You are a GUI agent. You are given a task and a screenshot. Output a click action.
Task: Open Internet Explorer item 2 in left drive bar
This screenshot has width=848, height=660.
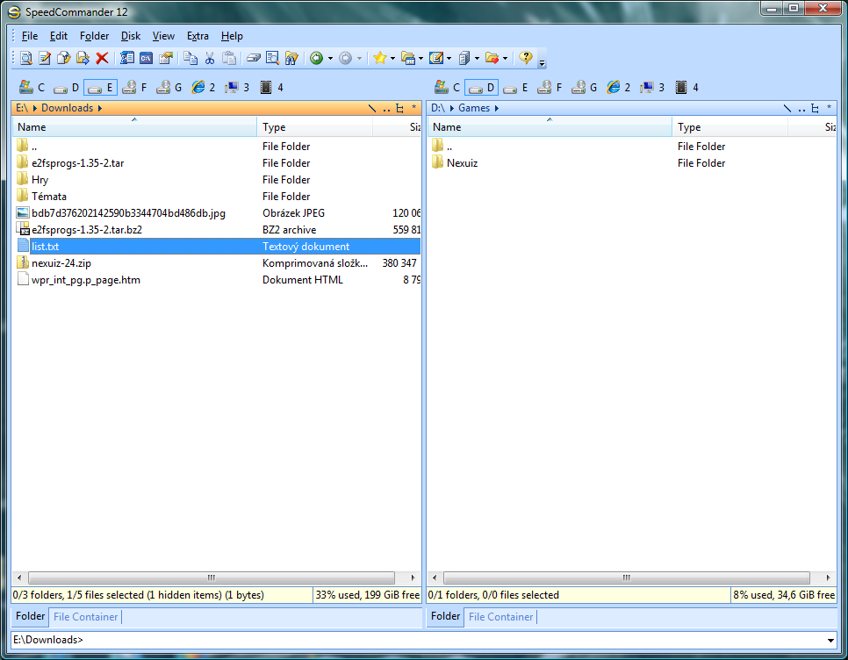(x=204, y=87)
